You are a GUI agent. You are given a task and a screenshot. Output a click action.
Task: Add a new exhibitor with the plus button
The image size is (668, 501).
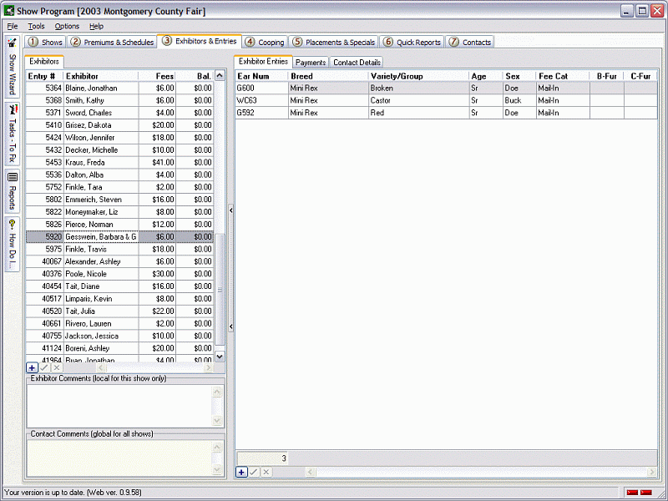coord(32,367)
